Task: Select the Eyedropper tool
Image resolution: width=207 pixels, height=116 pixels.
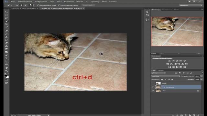Action: (6, 27)
